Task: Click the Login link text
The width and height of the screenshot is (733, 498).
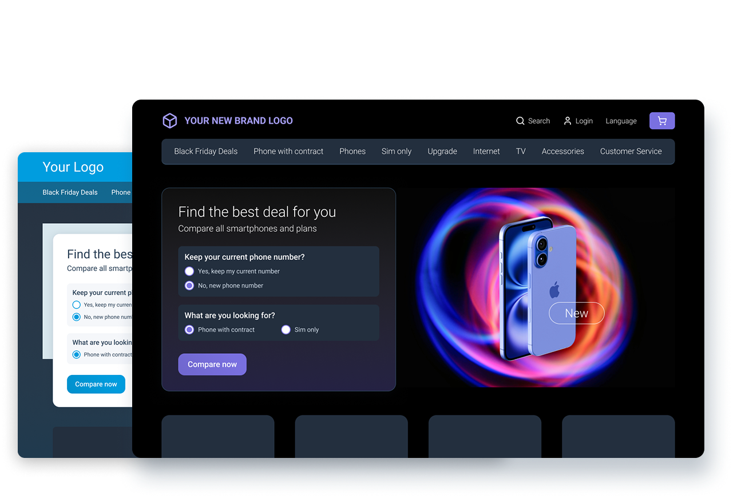Action: [x=584, y=121]
